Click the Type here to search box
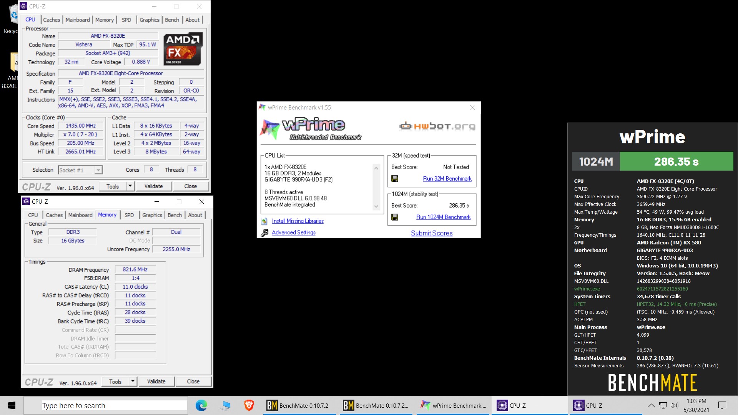 point(106,405)
